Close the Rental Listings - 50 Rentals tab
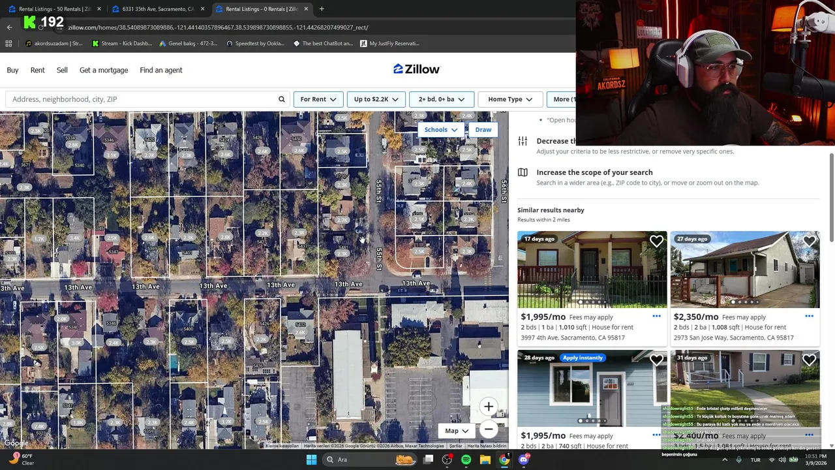The height and width of the screenshot is (470, 835). click(x=99, y=9)
